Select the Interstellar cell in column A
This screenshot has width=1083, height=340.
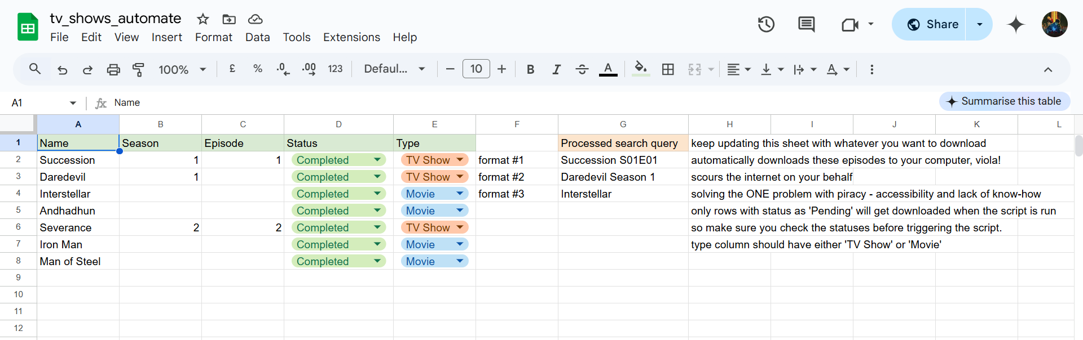tap(78, 194)
